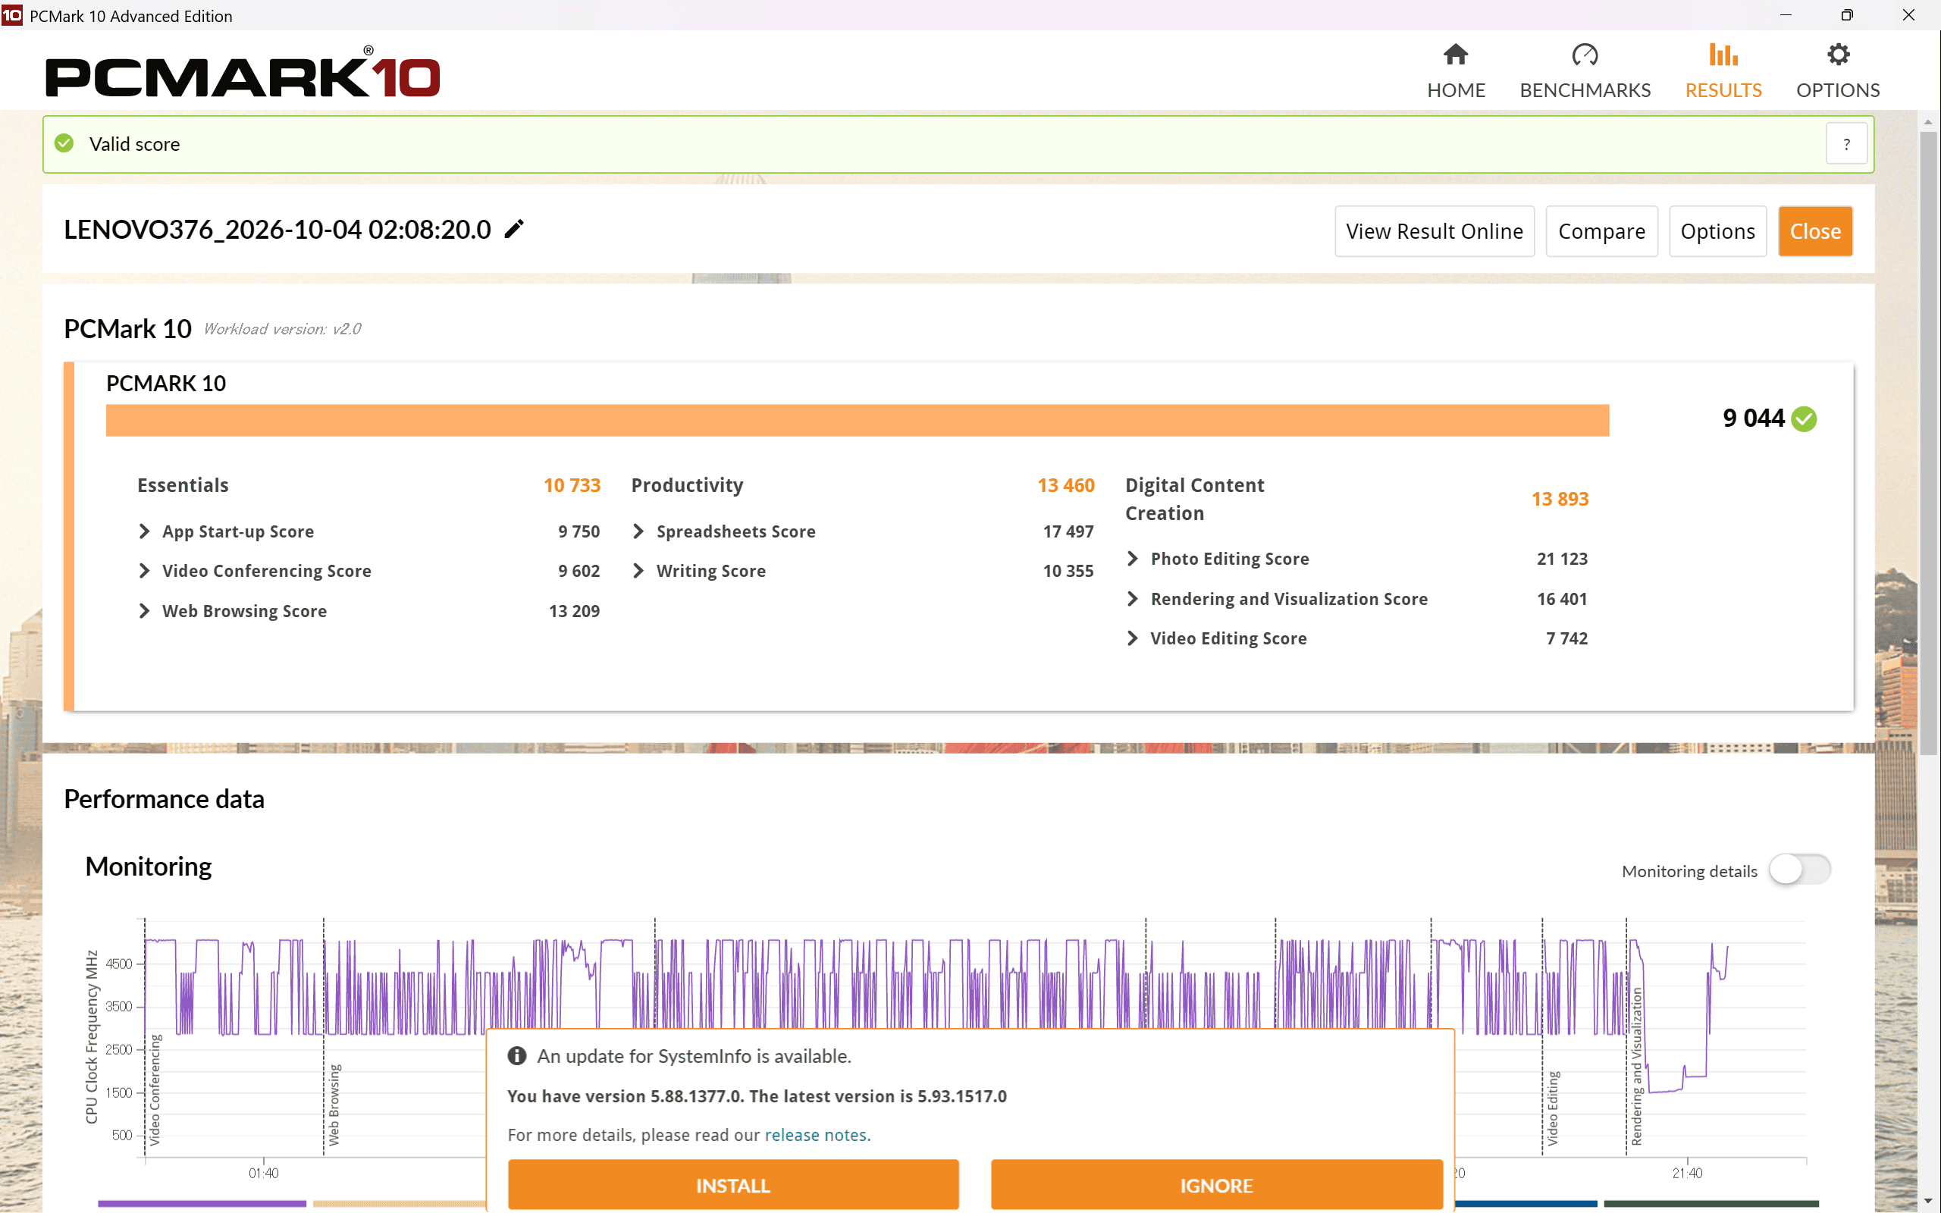Click the options gear icon

[1838, 55]
